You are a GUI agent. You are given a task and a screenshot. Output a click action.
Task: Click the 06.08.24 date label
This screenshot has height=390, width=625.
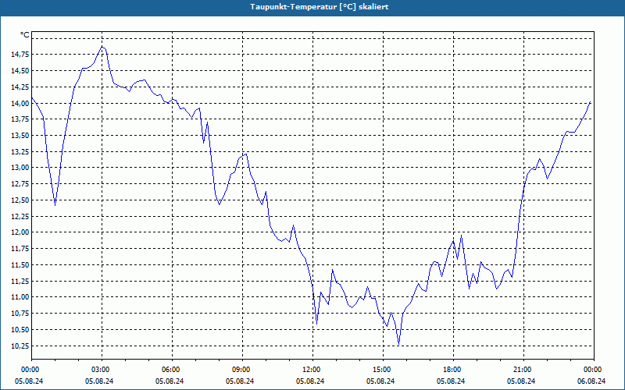[591, 381]
